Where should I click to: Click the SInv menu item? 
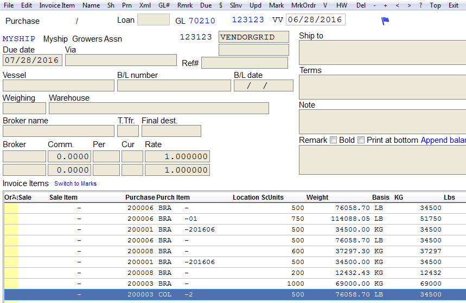(236, 5)
